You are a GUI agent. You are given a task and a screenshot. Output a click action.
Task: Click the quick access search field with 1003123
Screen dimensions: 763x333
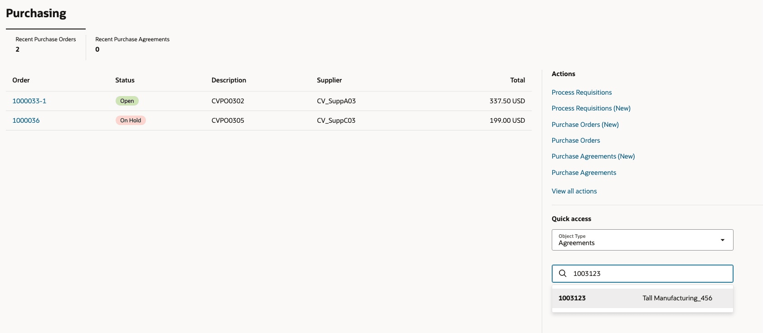coord(642,274)
